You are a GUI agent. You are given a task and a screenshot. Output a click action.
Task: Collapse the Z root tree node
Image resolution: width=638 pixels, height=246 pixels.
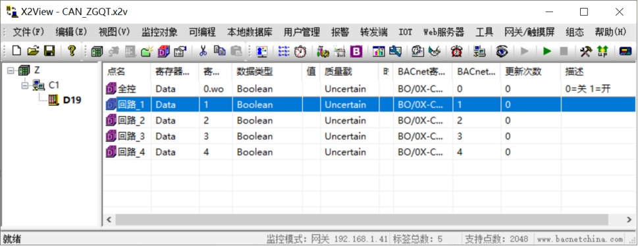click(x=10, y=71)
